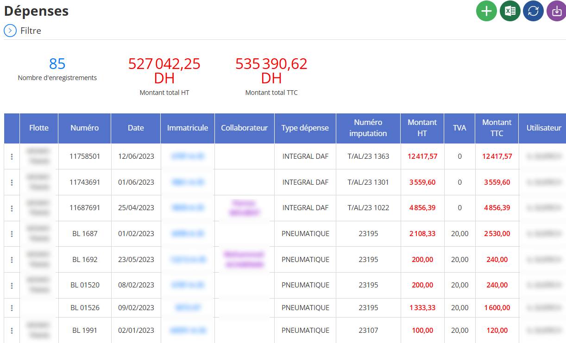Click the green add expense button
This screenshot has height=343, width=566.
486,11
